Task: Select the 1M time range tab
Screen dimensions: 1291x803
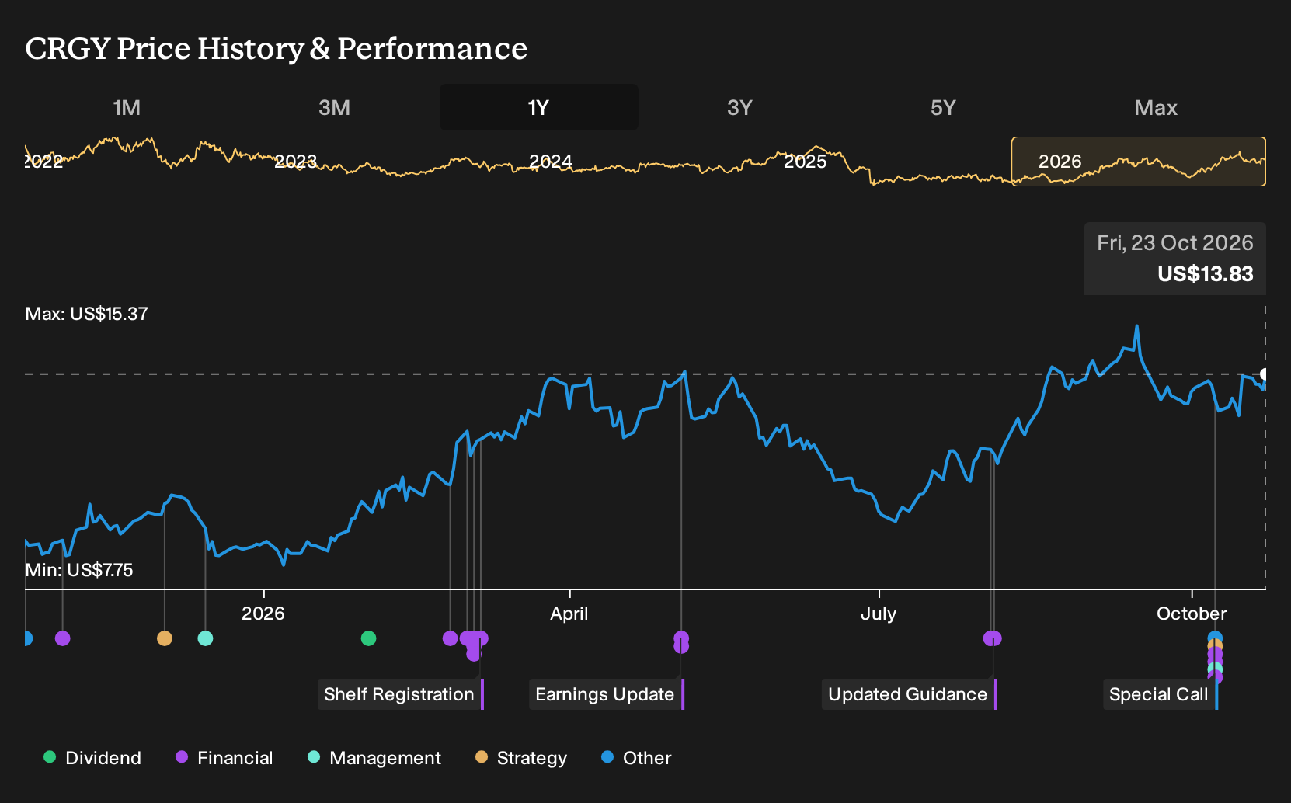Action: pos(127,107)
